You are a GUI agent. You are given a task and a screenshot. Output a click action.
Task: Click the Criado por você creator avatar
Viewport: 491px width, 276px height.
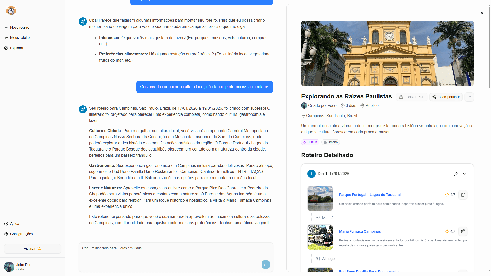(304, 106)
